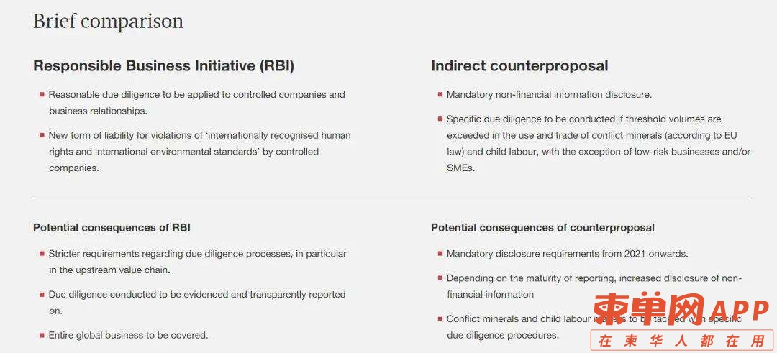Click the red bullet before 'Due diligence conducted'

point(42,294)
